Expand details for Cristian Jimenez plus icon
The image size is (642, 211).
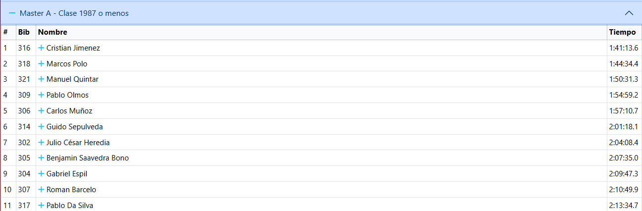coord(42,48)
